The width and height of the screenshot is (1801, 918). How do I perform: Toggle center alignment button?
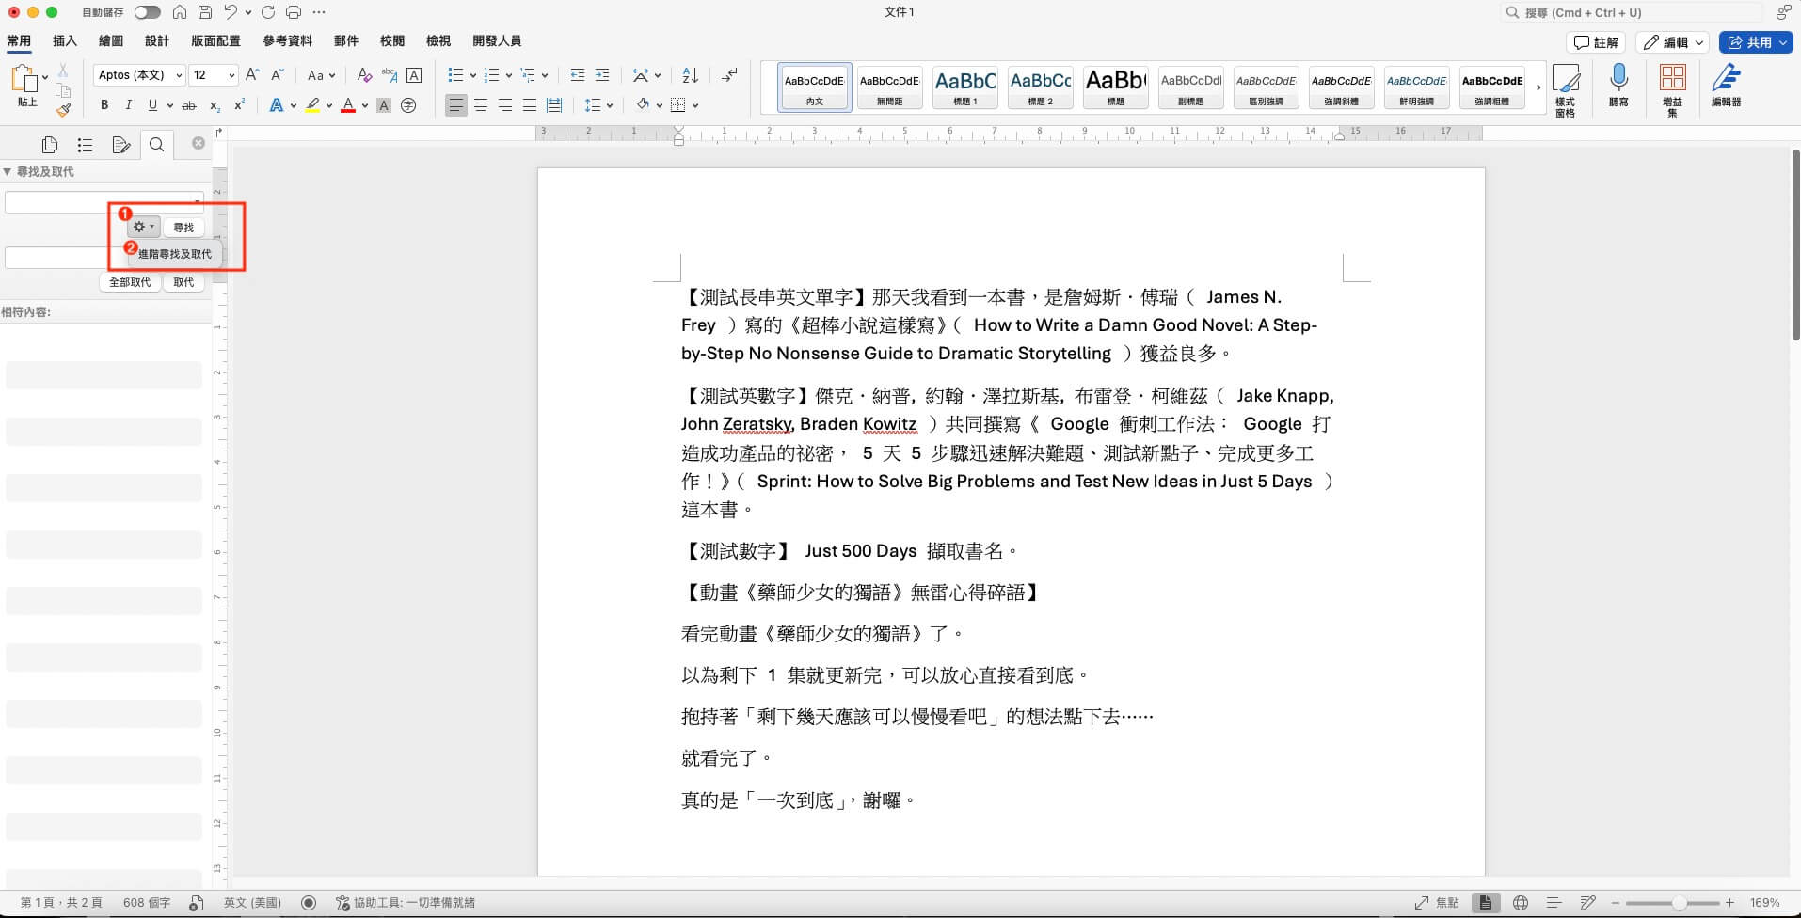click(x=481, y=105)
